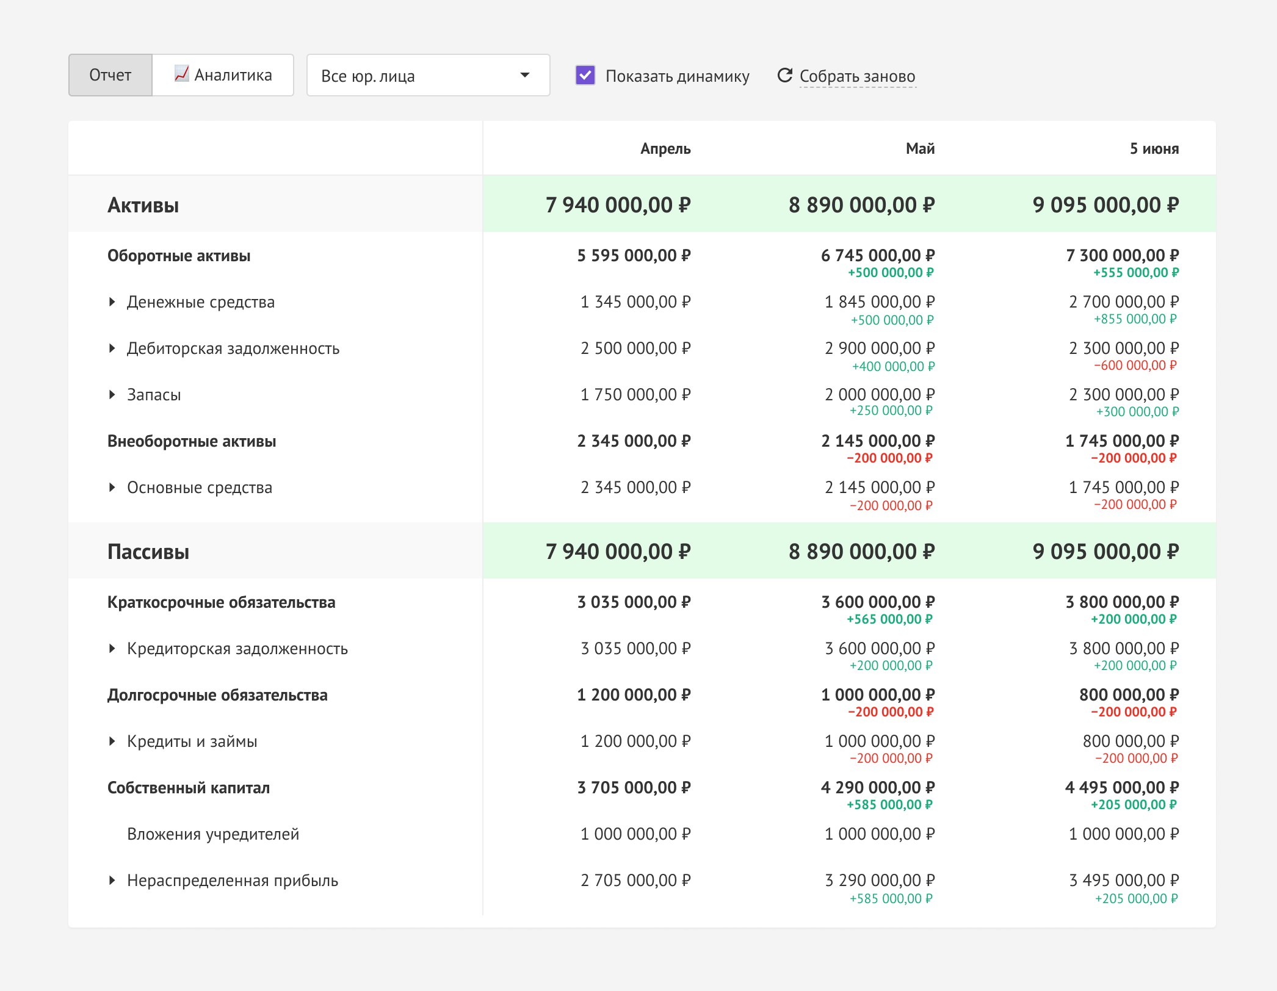Expand the Нераспределенная прибыль row

(112, 881)
